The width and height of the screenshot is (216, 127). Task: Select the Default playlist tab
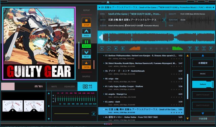pos(203,84)
